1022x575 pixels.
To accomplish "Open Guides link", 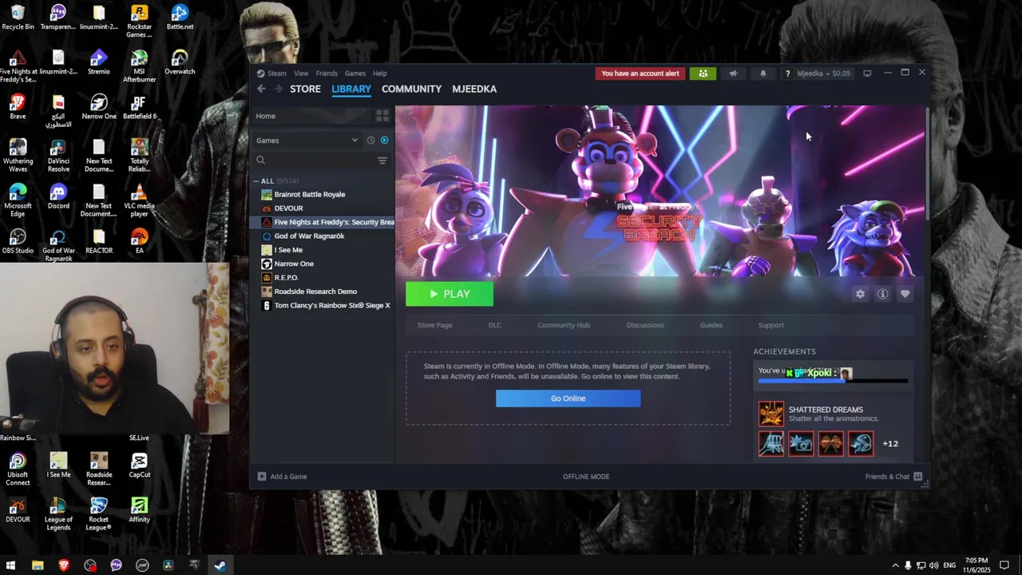I will pyautogui.click(x=711, y=325).
